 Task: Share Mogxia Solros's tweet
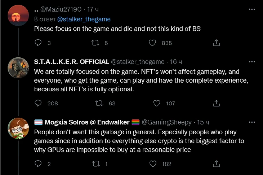click(x=216, y=164)
